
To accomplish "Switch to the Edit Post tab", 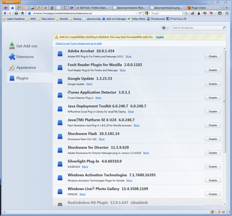I will coord(93,8).
